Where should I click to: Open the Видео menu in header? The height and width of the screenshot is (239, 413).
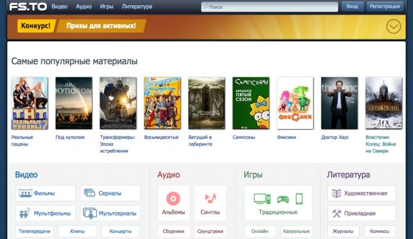[60, 7]
